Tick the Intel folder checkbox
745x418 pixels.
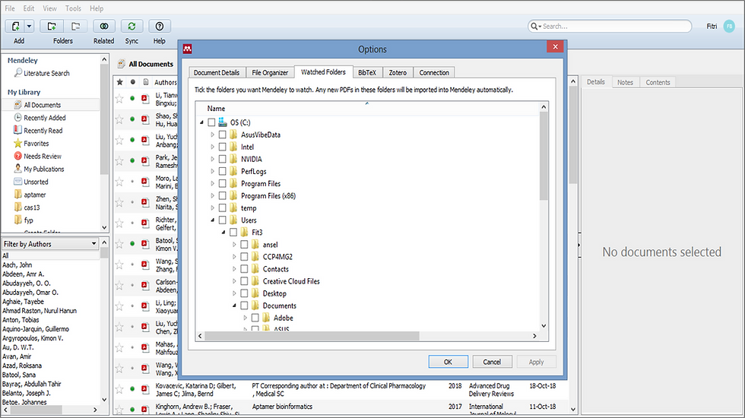(x=222, y=147)
